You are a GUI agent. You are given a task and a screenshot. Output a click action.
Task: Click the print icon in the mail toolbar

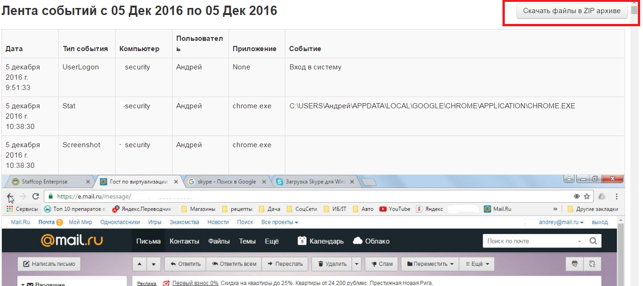click(574, 264)
